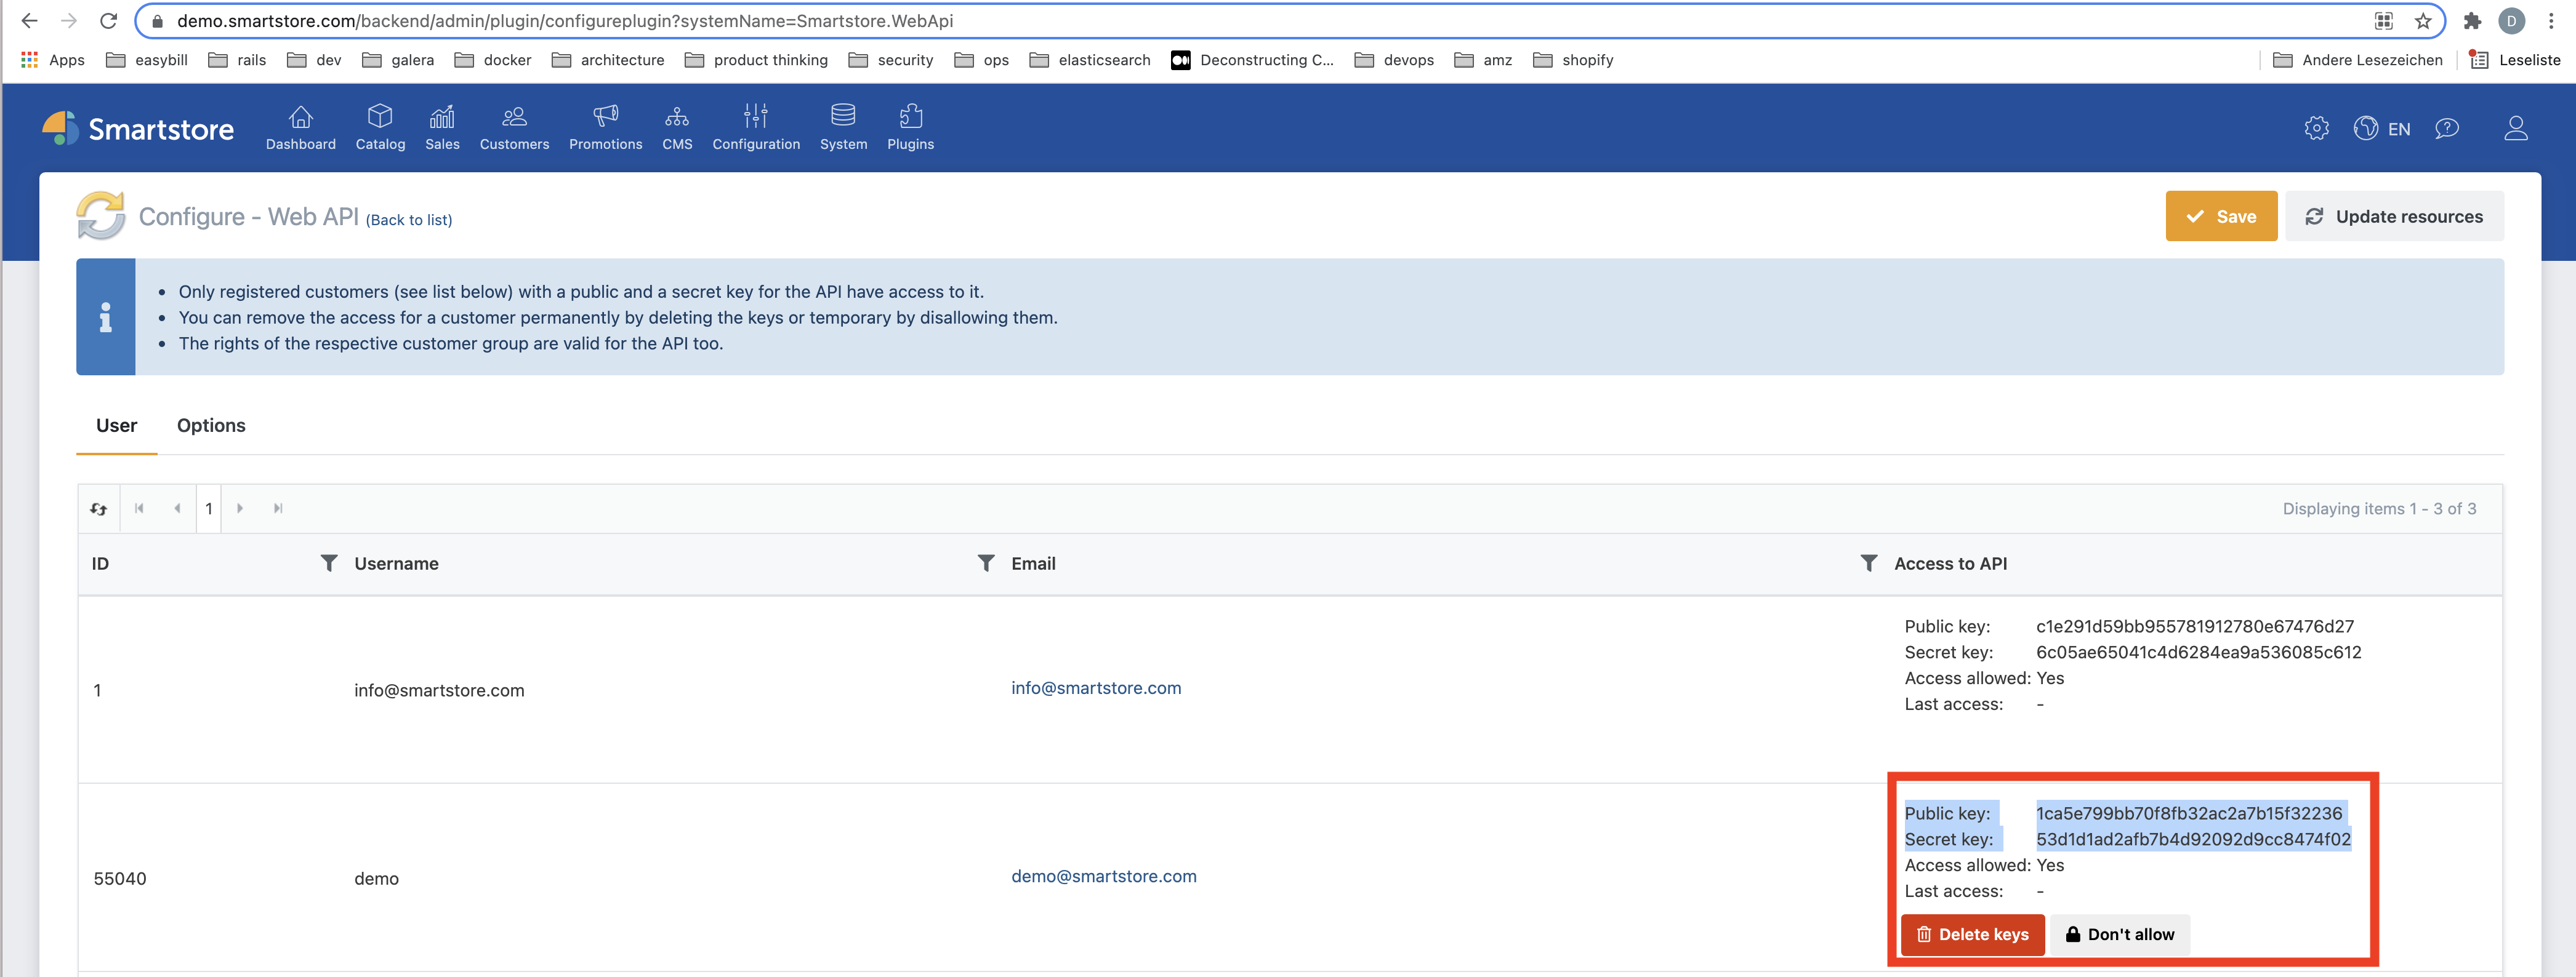Follow the Back to list link
This screenshot has height=977, width=2576.
pos(408,220)
